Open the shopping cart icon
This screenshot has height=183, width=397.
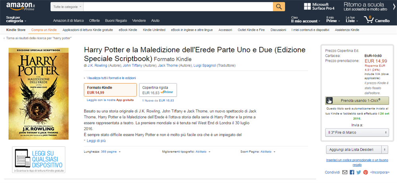[x=368, y=19]
